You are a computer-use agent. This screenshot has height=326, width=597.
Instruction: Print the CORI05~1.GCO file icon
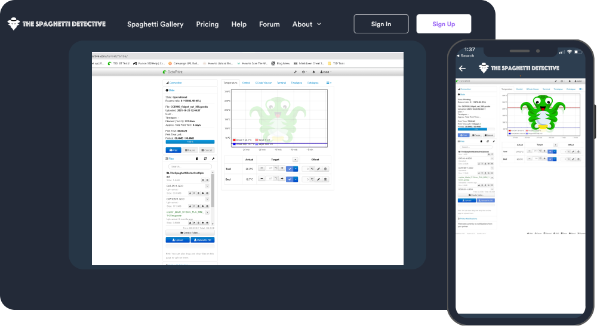207,206
